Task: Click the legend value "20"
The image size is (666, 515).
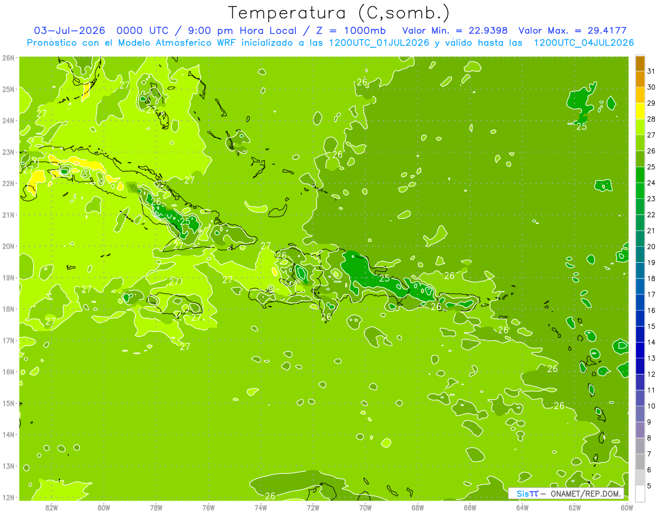Action: tap(652, 246)
